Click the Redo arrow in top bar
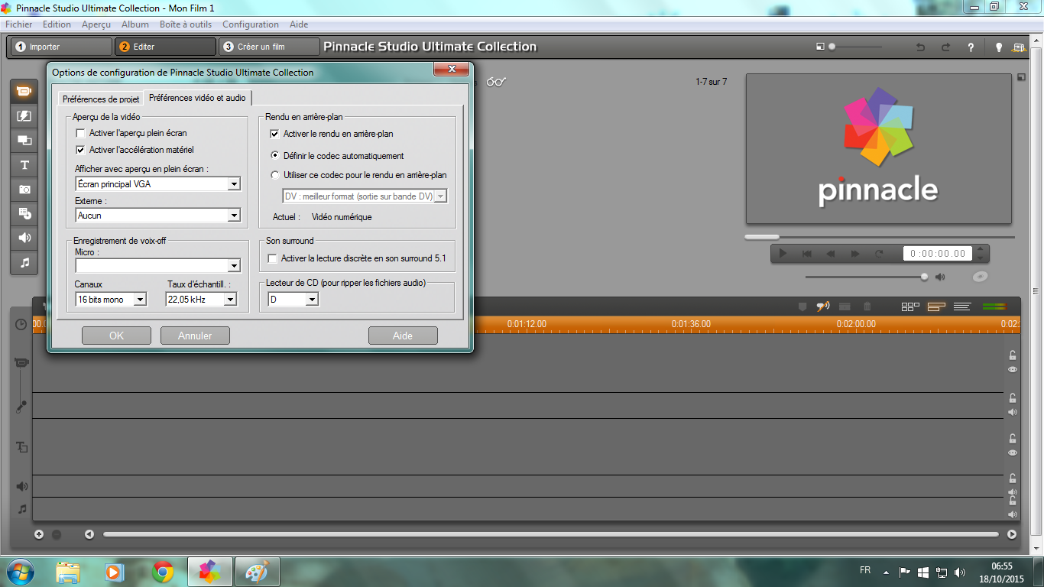 pyautogui.click(x=945, y=47)
